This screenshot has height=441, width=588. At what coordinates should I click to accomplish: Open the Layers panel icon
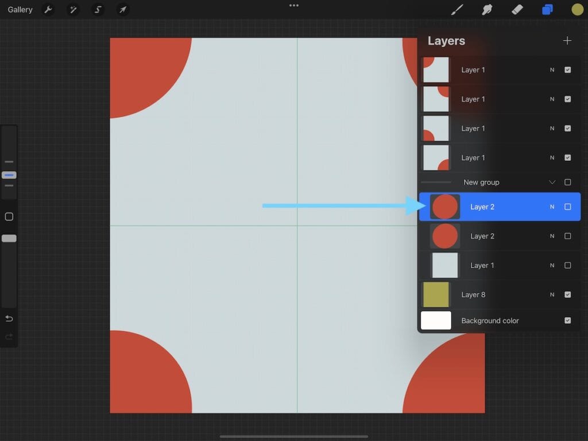547,9
